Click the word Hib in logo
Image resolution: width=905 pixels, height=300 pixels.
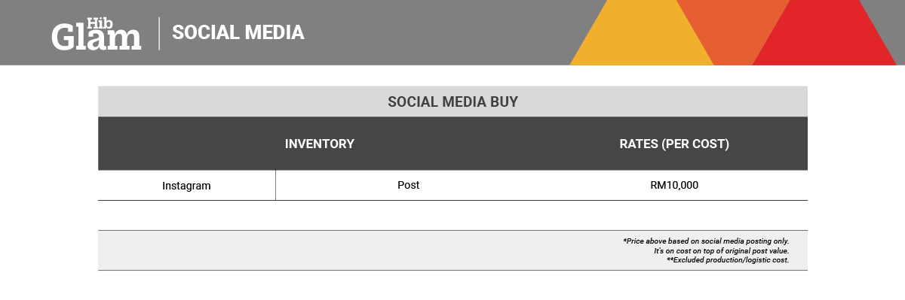pos(99,22)
